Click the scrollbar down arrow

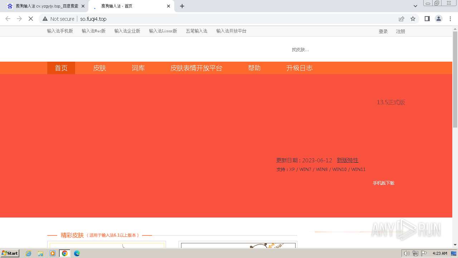tap(455, 245)
